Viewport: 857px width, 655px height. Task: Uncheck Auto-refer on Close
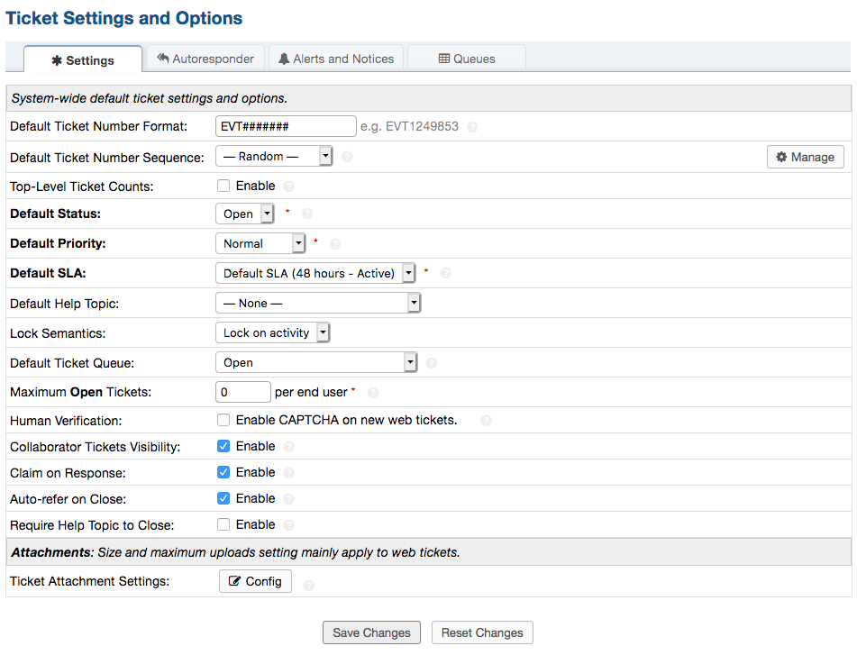pos(223,498)
